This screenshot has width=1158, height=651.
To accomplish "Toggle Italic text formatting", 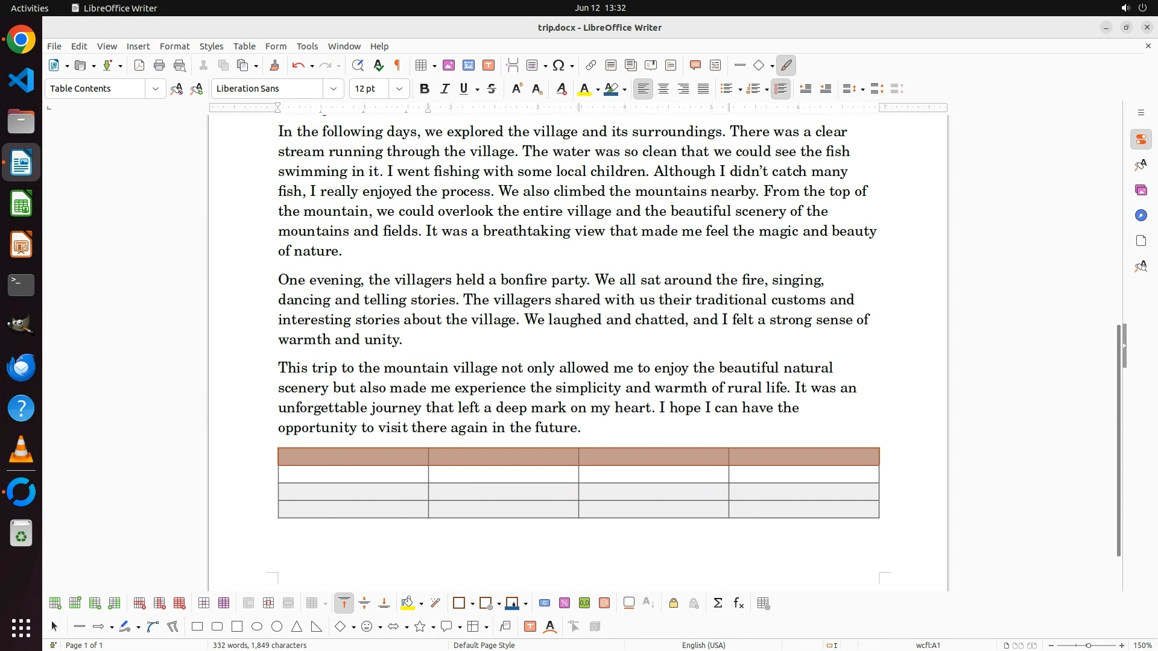I will tap(445, 89).
